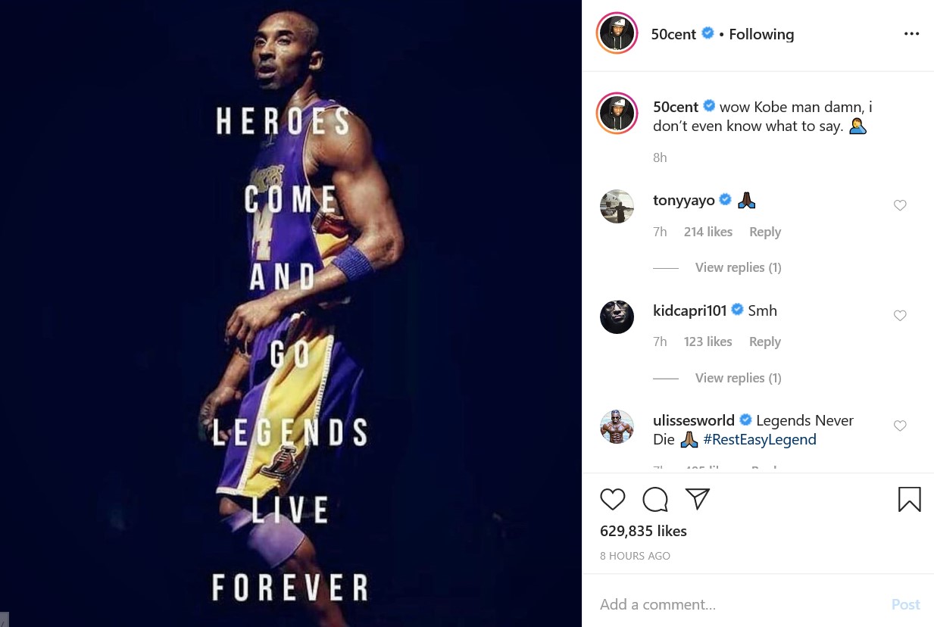Open 50cent's header profile picture

pos(617,34)
